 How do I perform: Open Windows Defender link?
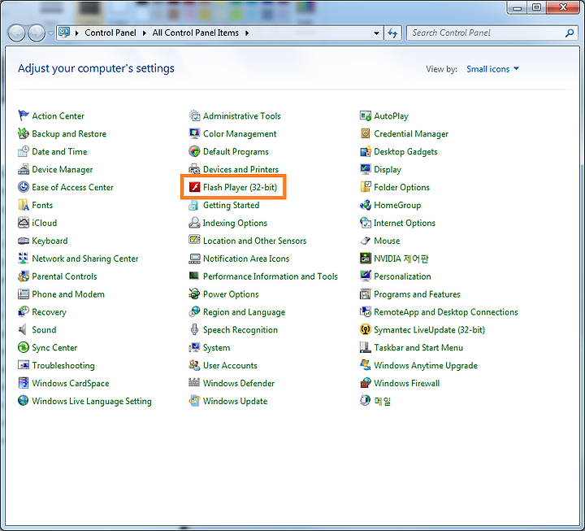click(x=239, y=383)
